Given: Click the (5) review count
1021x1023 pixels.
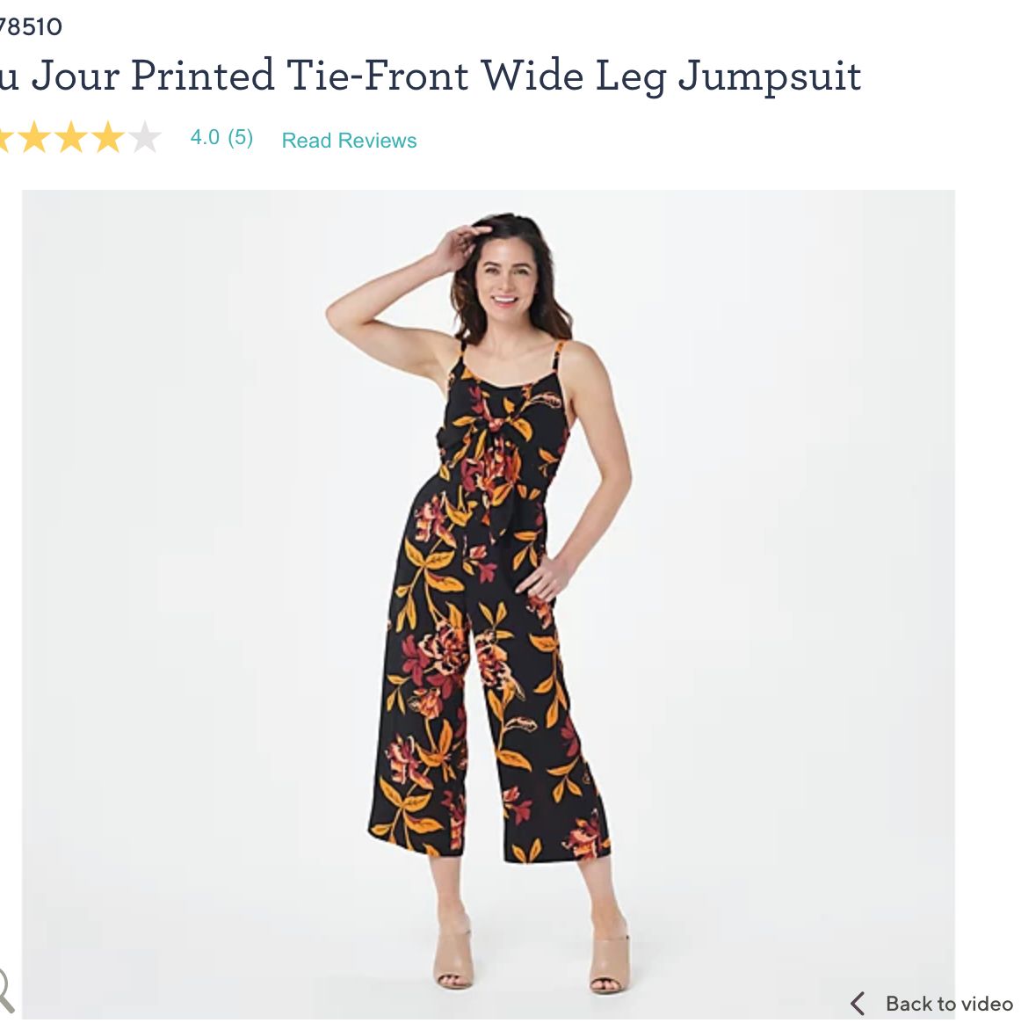Looking at the screenshot, I should click(240, 137).
